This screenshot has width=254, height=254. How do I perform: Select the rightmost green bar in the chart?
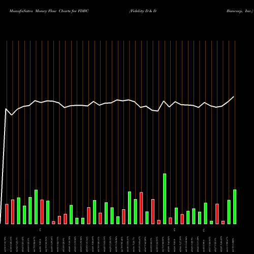click(x=235, y=207)
